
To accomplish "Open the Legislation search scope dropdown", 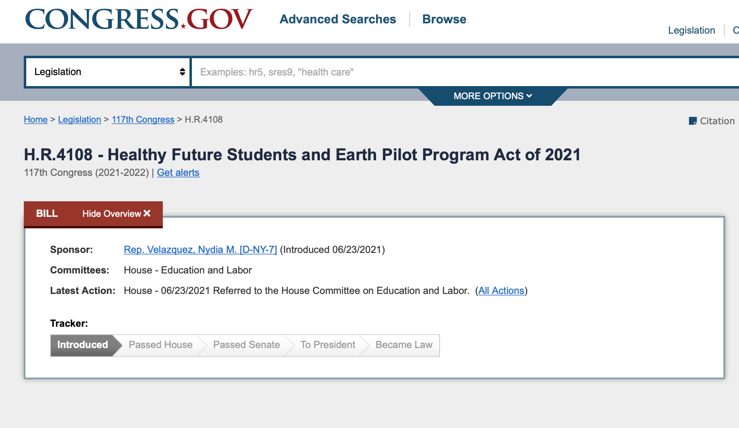I will pos(108,72).
